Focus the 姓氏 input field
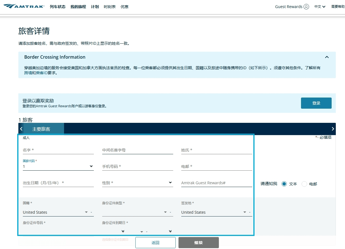The image size is (345, 249). tap(217, 150)
